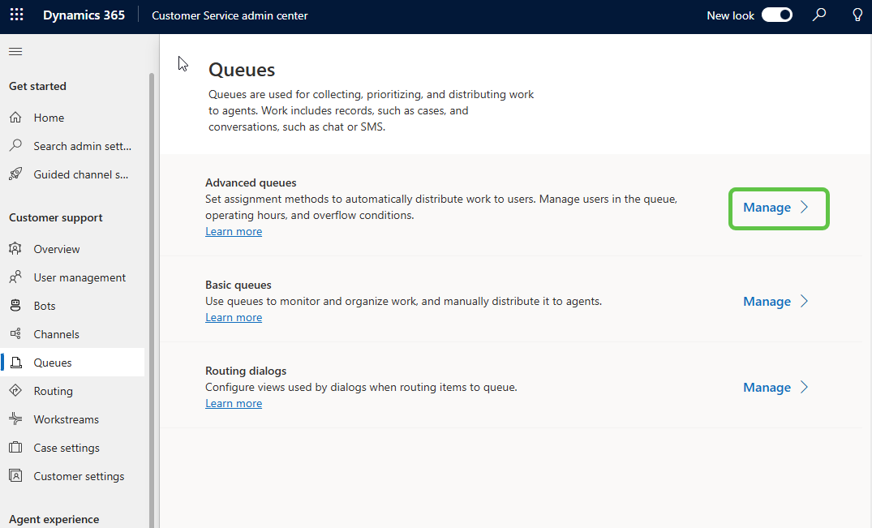The height and width of the screenshot is (528, 872).
Task: Click the Guided channel setup rocket icon
Action: click(x=15, y=174)
